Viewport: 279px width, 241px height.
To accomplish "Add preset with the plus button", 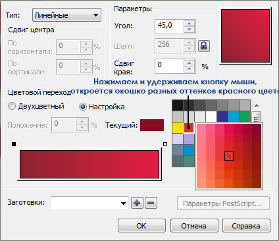I will coord(137,203).
